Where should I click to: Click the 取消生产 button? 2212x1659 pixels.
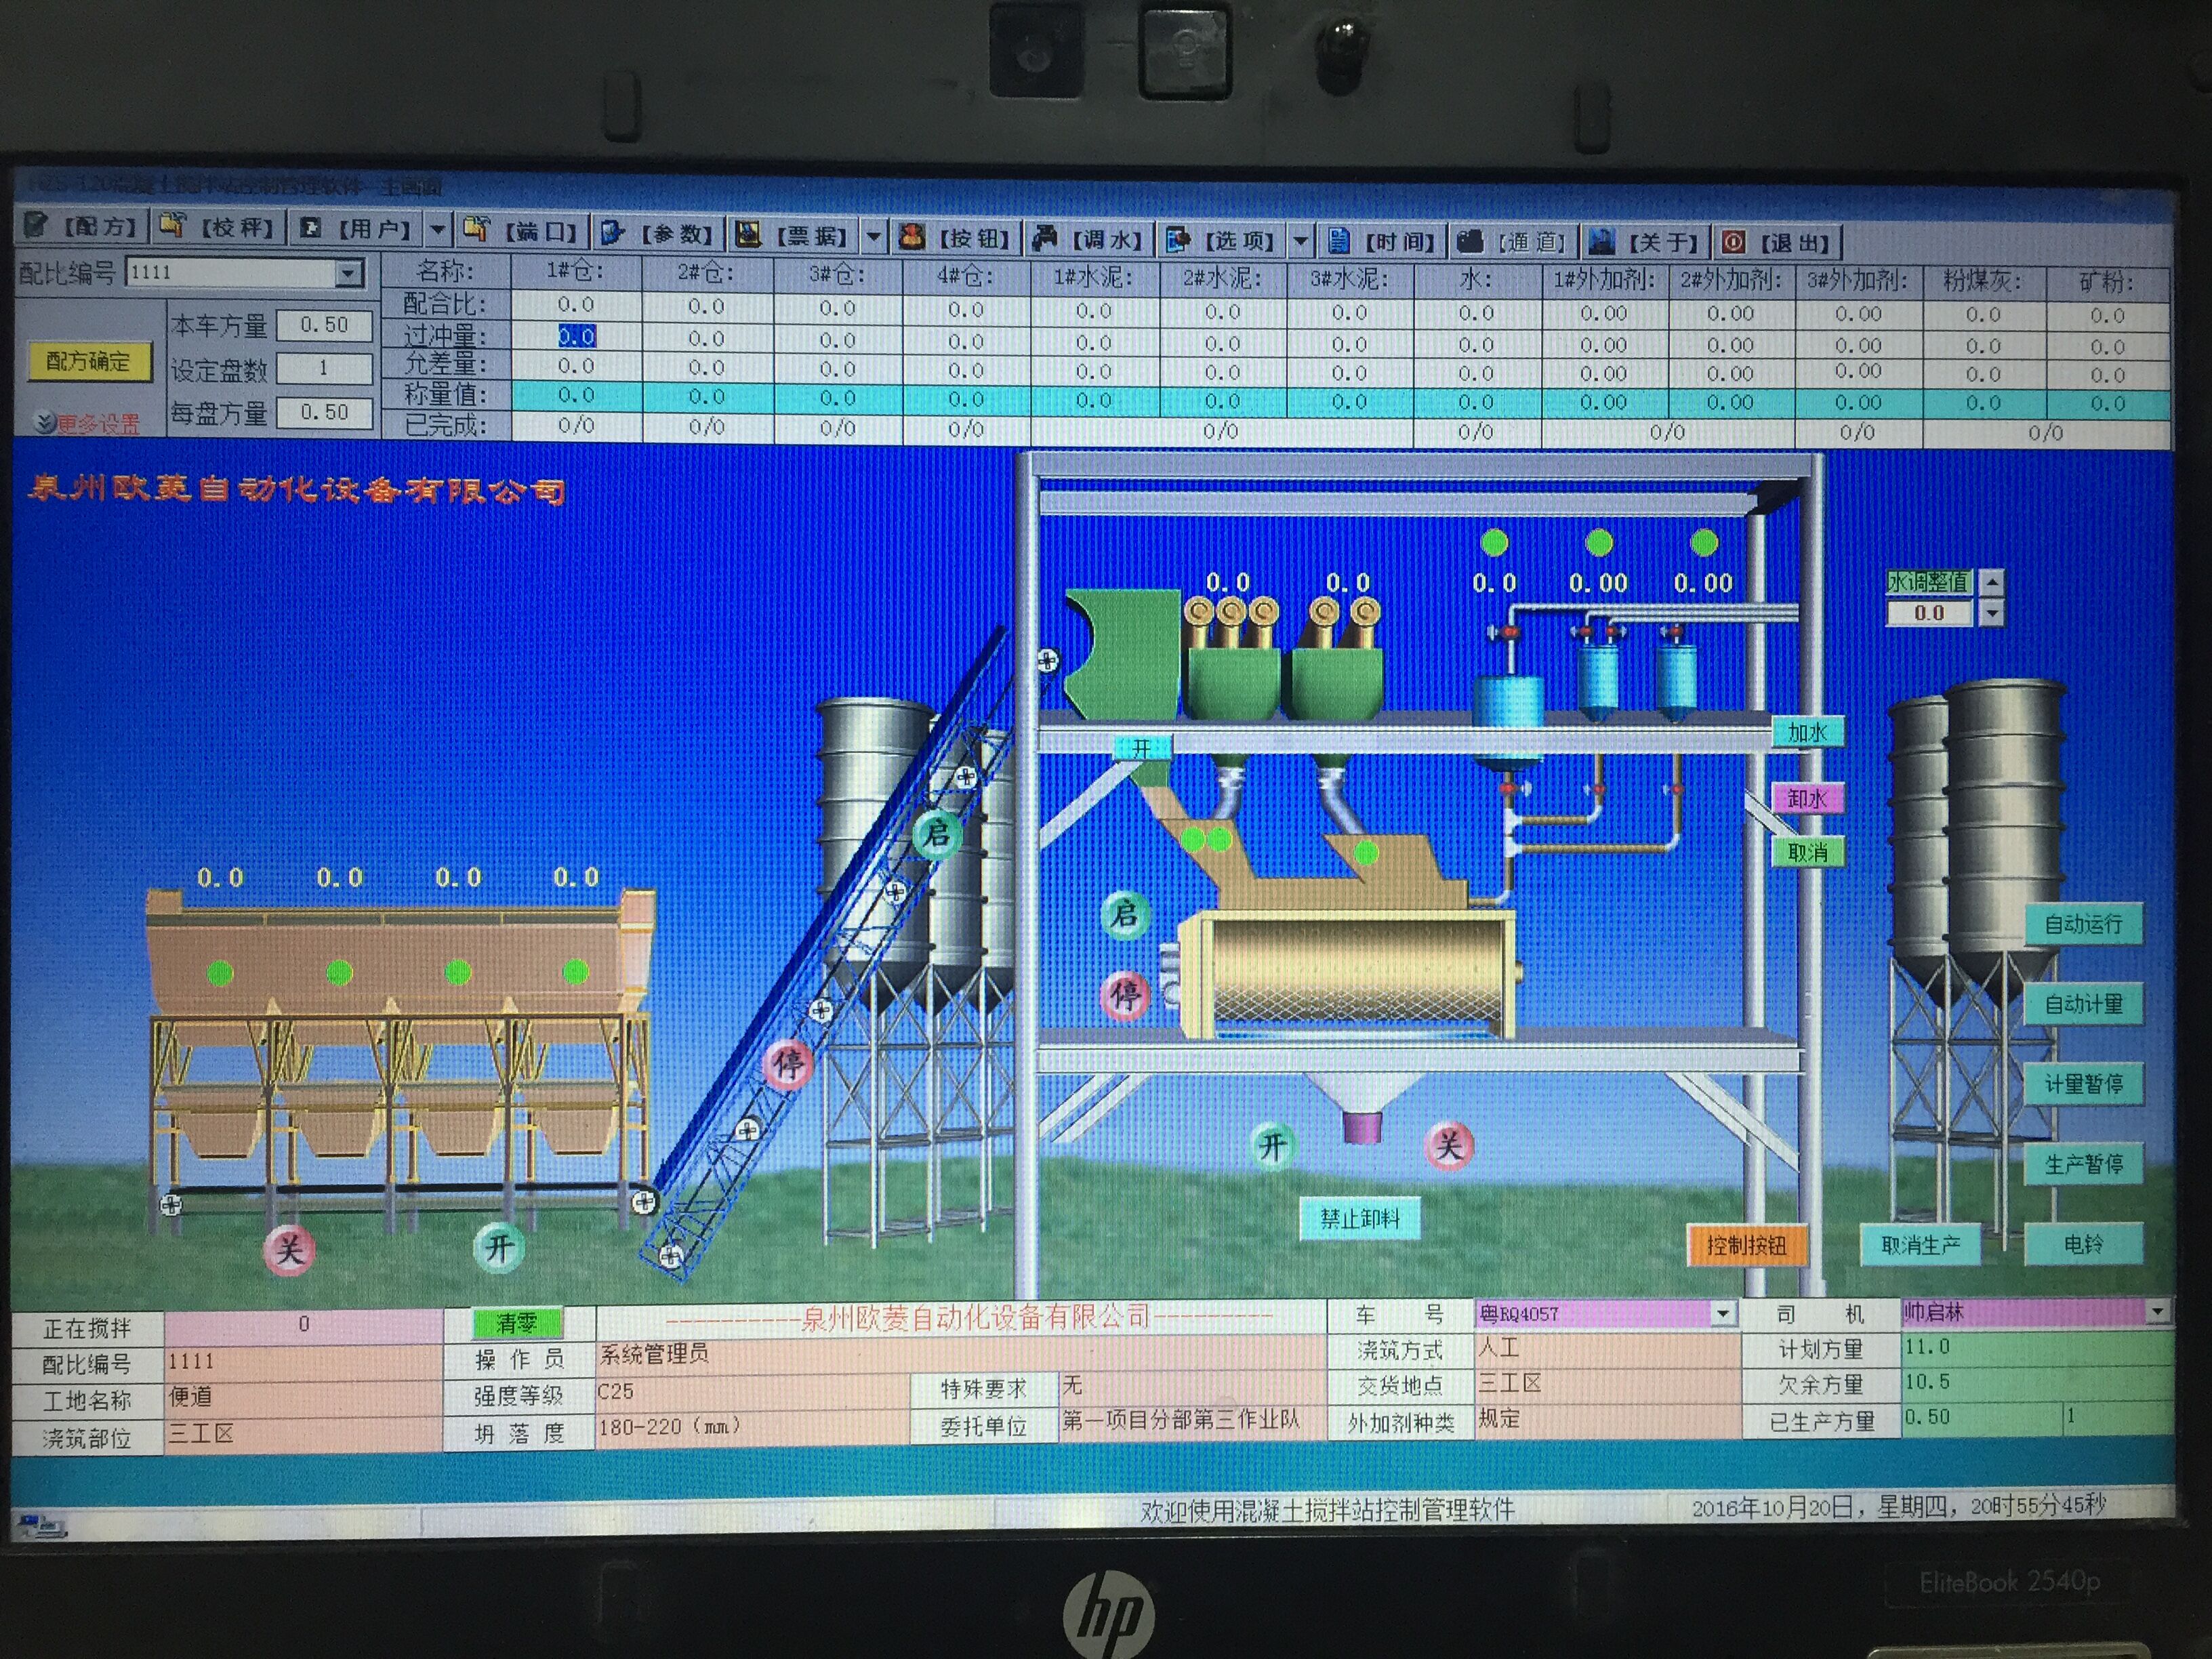pos(1921,1245)
